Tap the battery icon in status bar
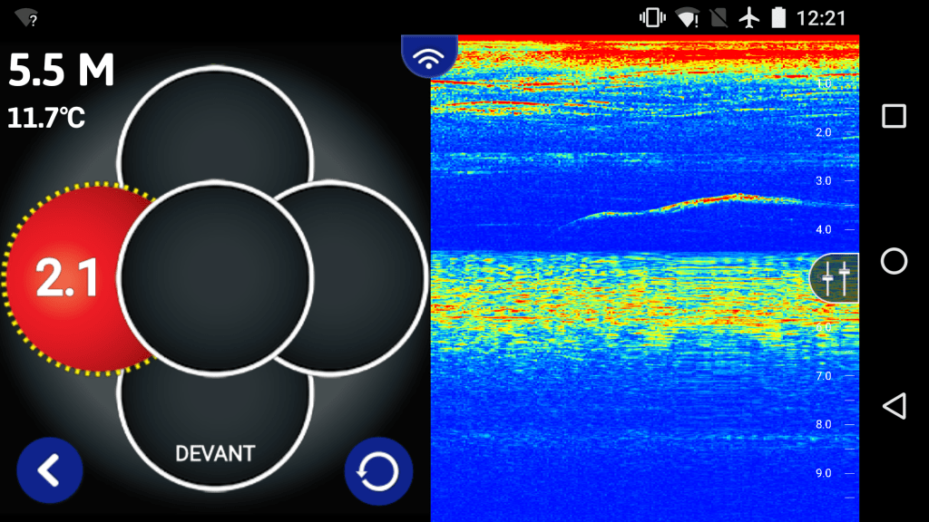The height and width of the screenshot is (522, 929). point(777,17)
